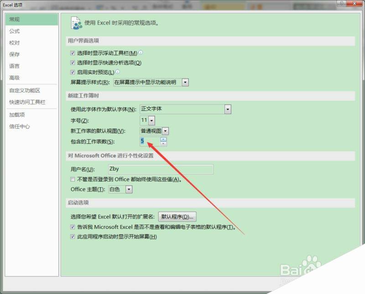Toggle 选择时显示快速分析选项 checkbox
The height and width of the screenshot is (294, 365).
73,63
